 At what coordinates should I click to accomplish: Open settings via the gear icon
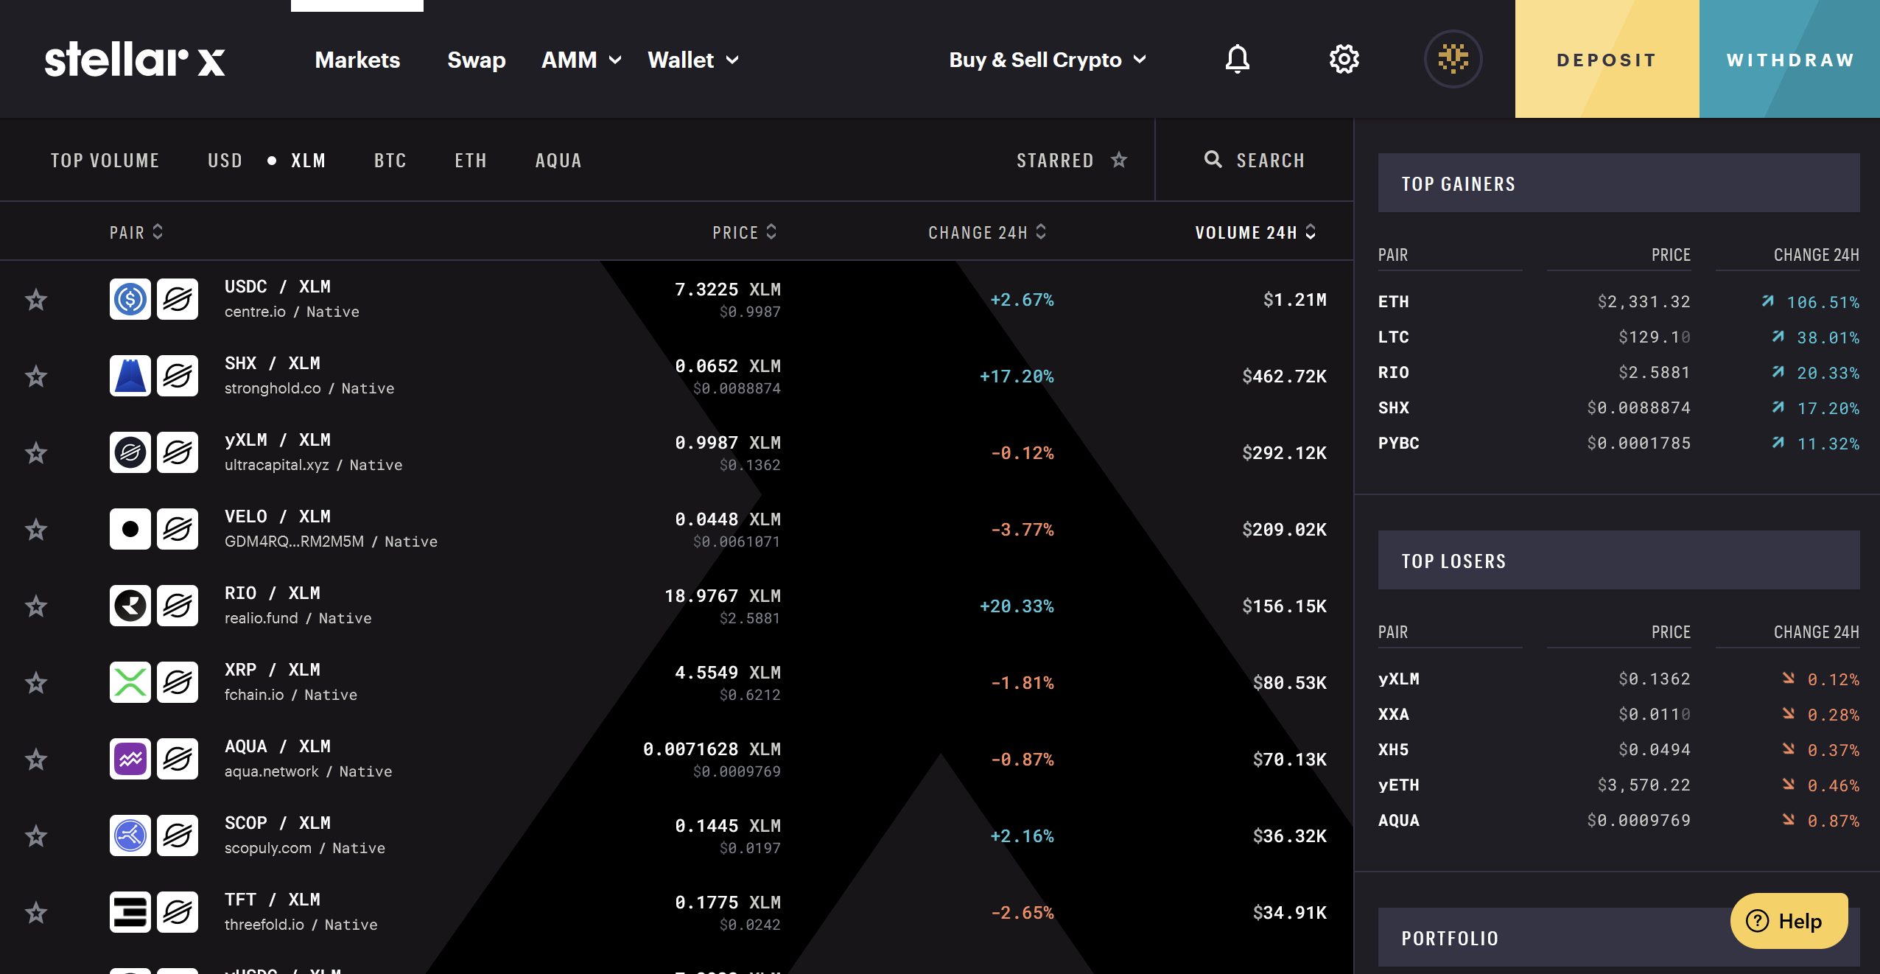1344,59
